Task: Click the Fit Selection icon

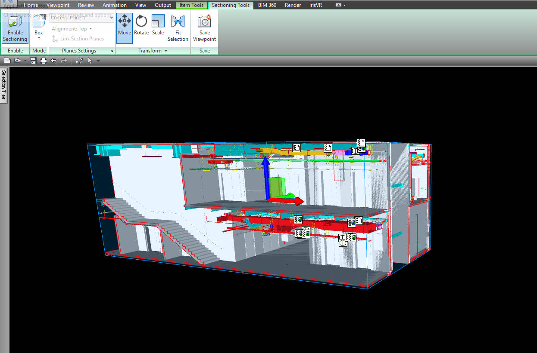Action: point(178,28)
